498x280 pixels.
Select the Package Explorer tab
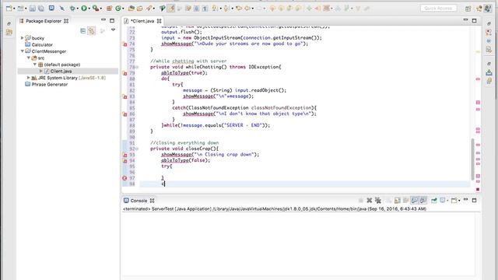[44, 21]
